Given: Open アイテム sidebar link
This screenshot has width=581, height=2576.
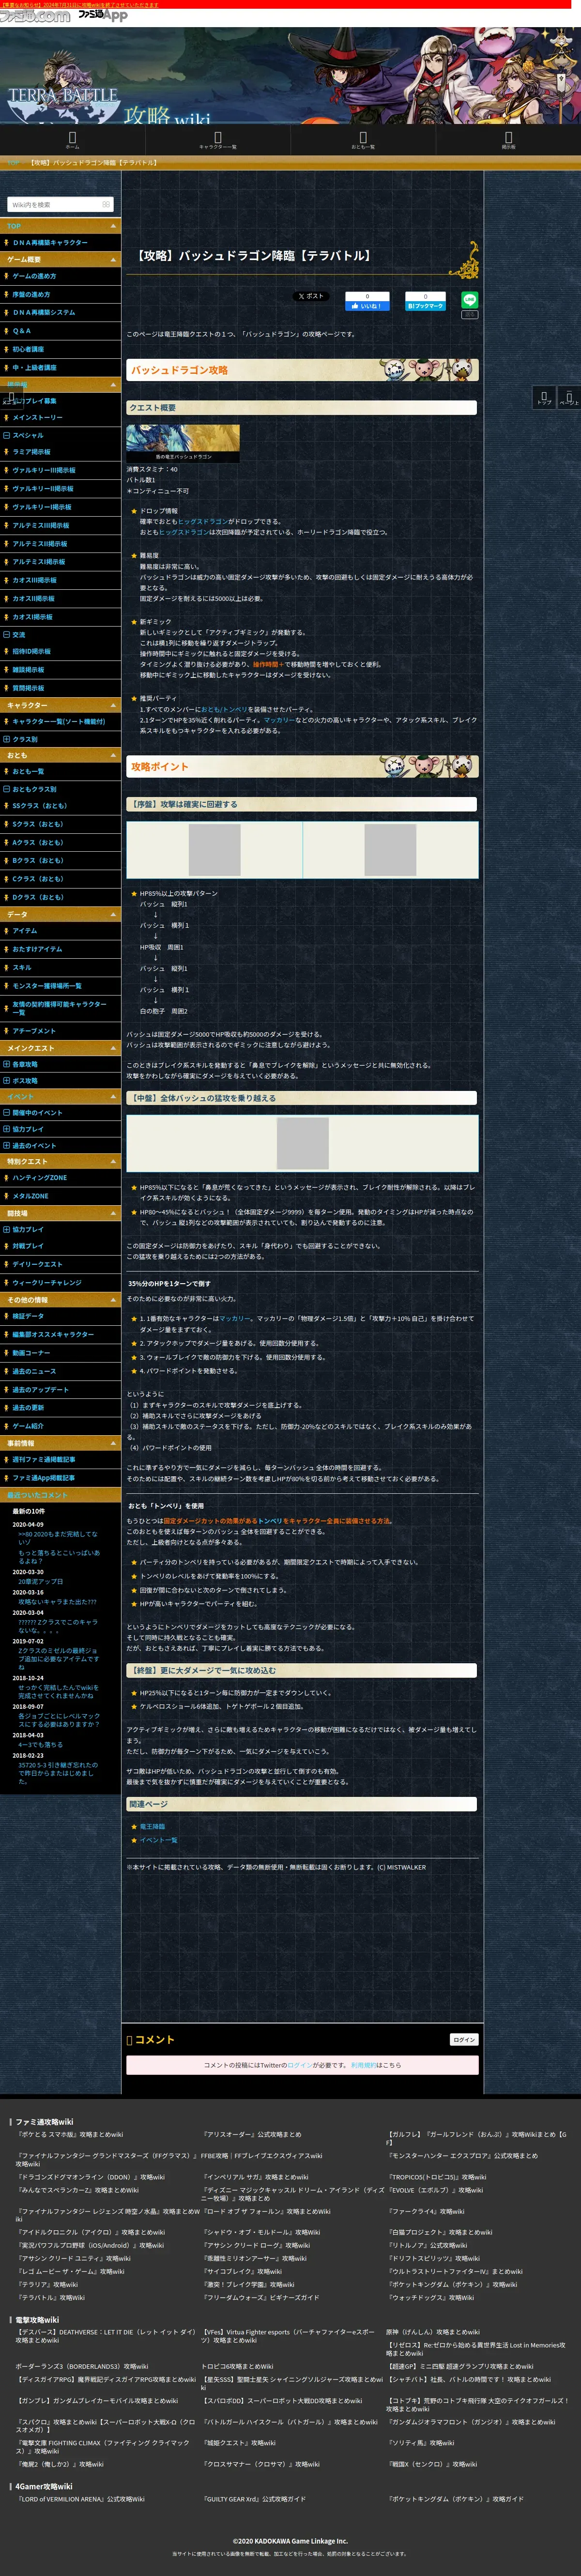Looking at the screenshot, I should tap(25, 931).
